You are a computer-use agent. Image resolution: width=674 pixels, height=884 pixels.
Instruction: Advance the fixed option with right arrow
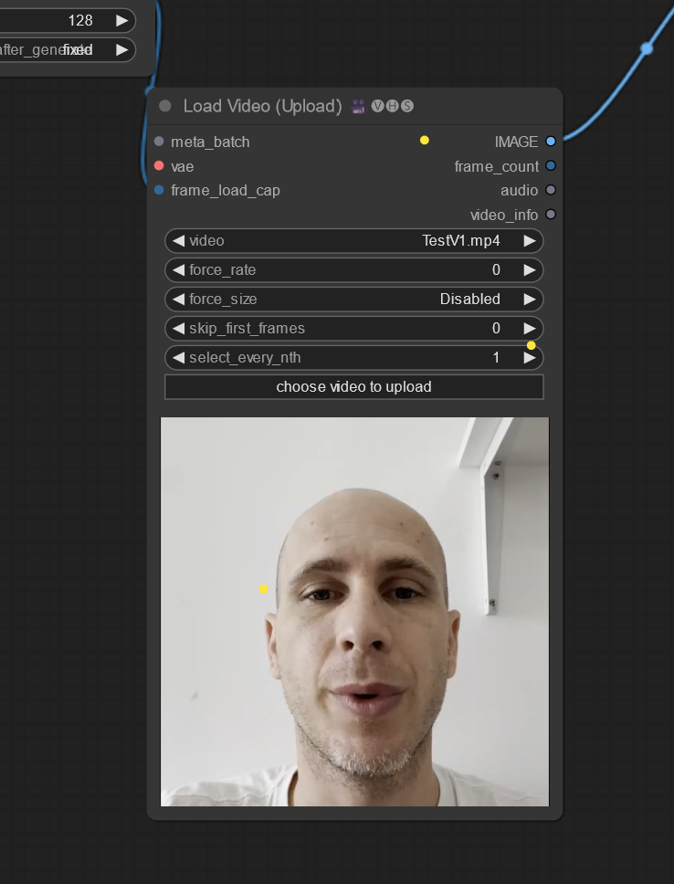[121, 50]
